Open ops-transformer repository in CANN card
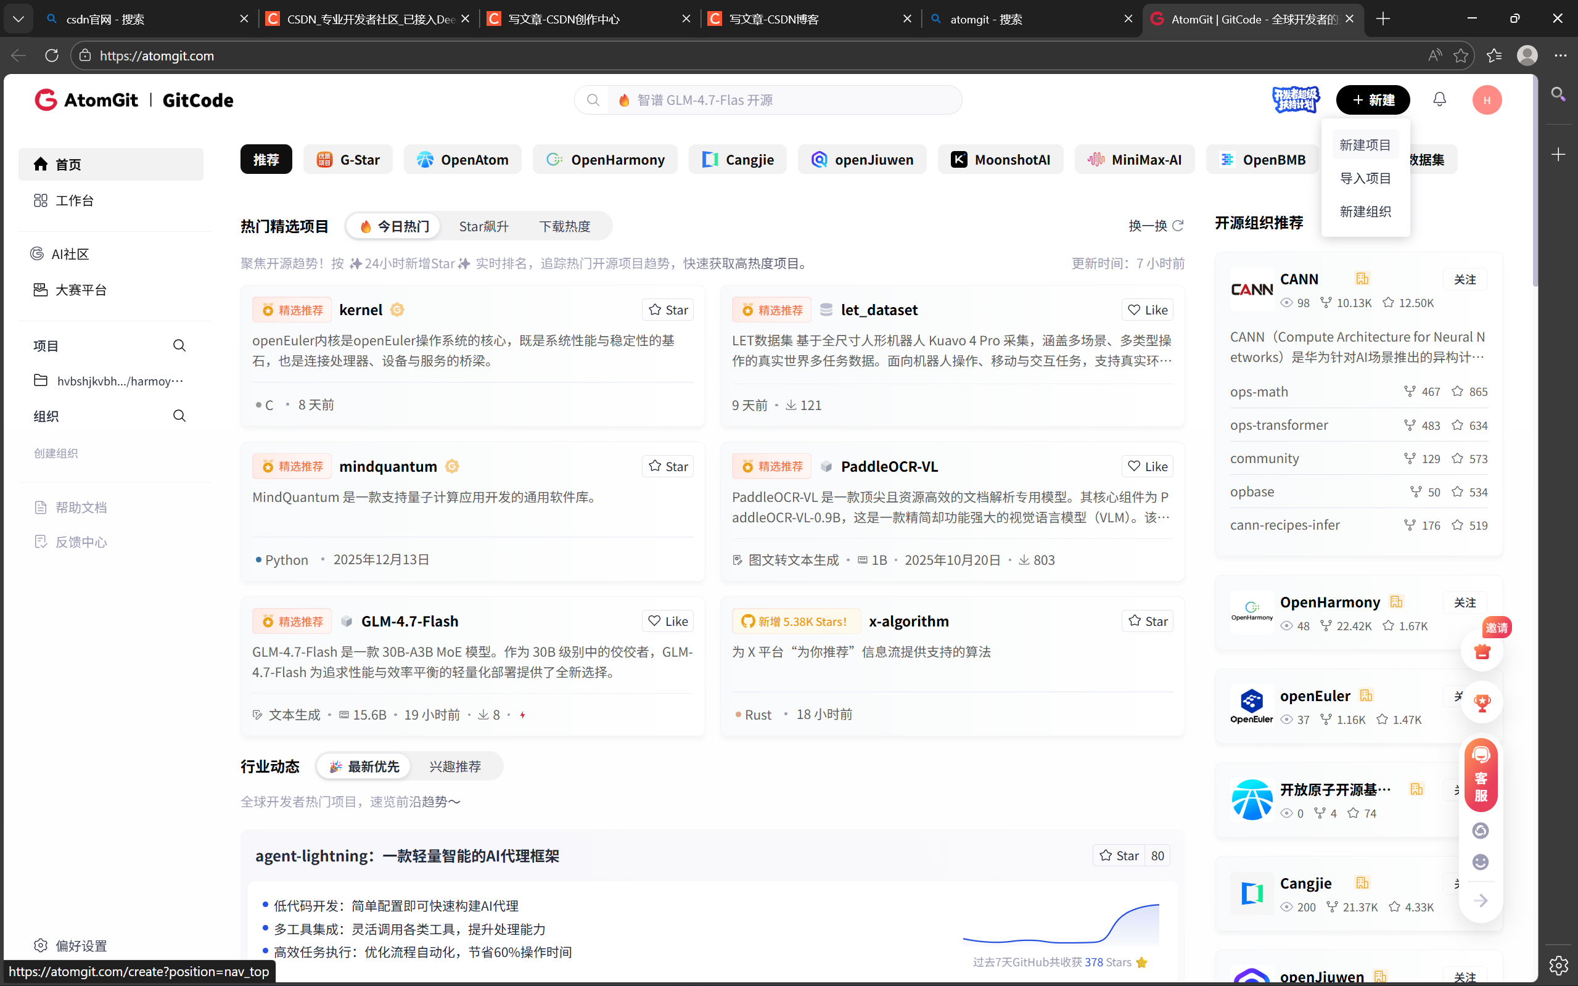Image resolution: width=1578 pixels, height=986 pixels. point(1280,425)
